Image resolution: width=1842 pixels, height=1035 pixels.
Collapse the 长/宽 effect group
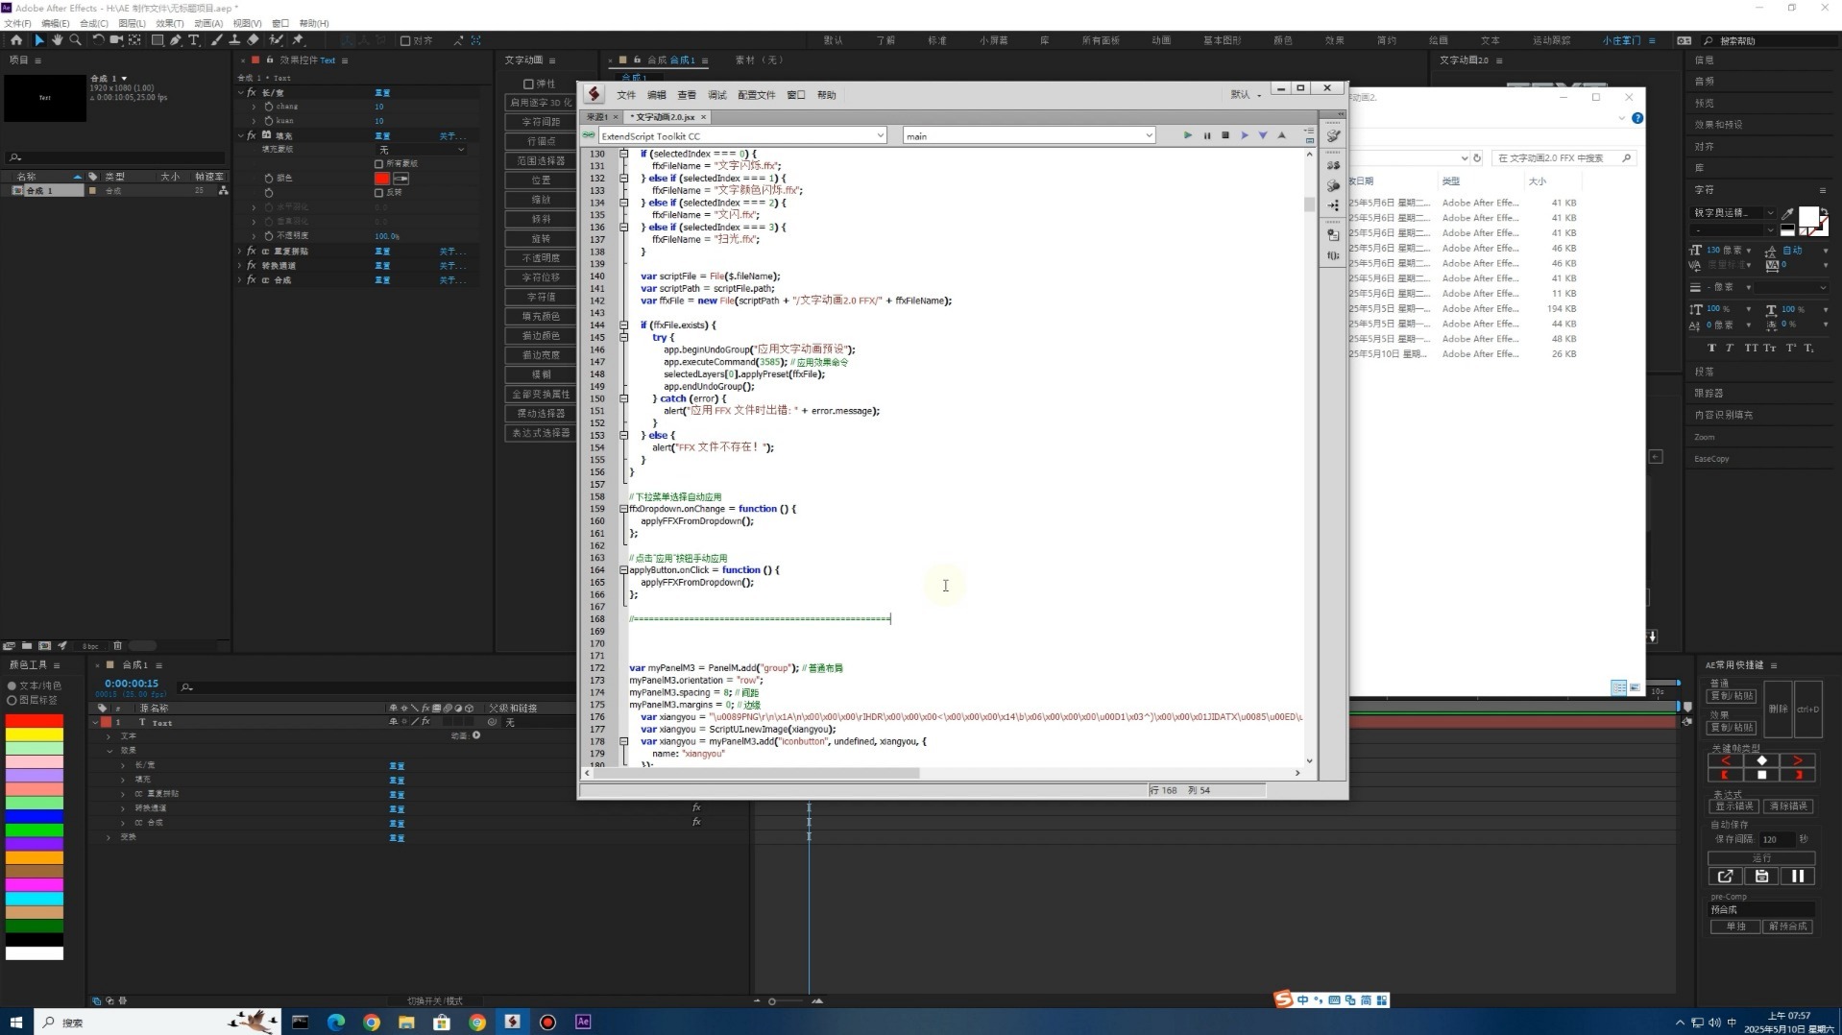[240, 93]
